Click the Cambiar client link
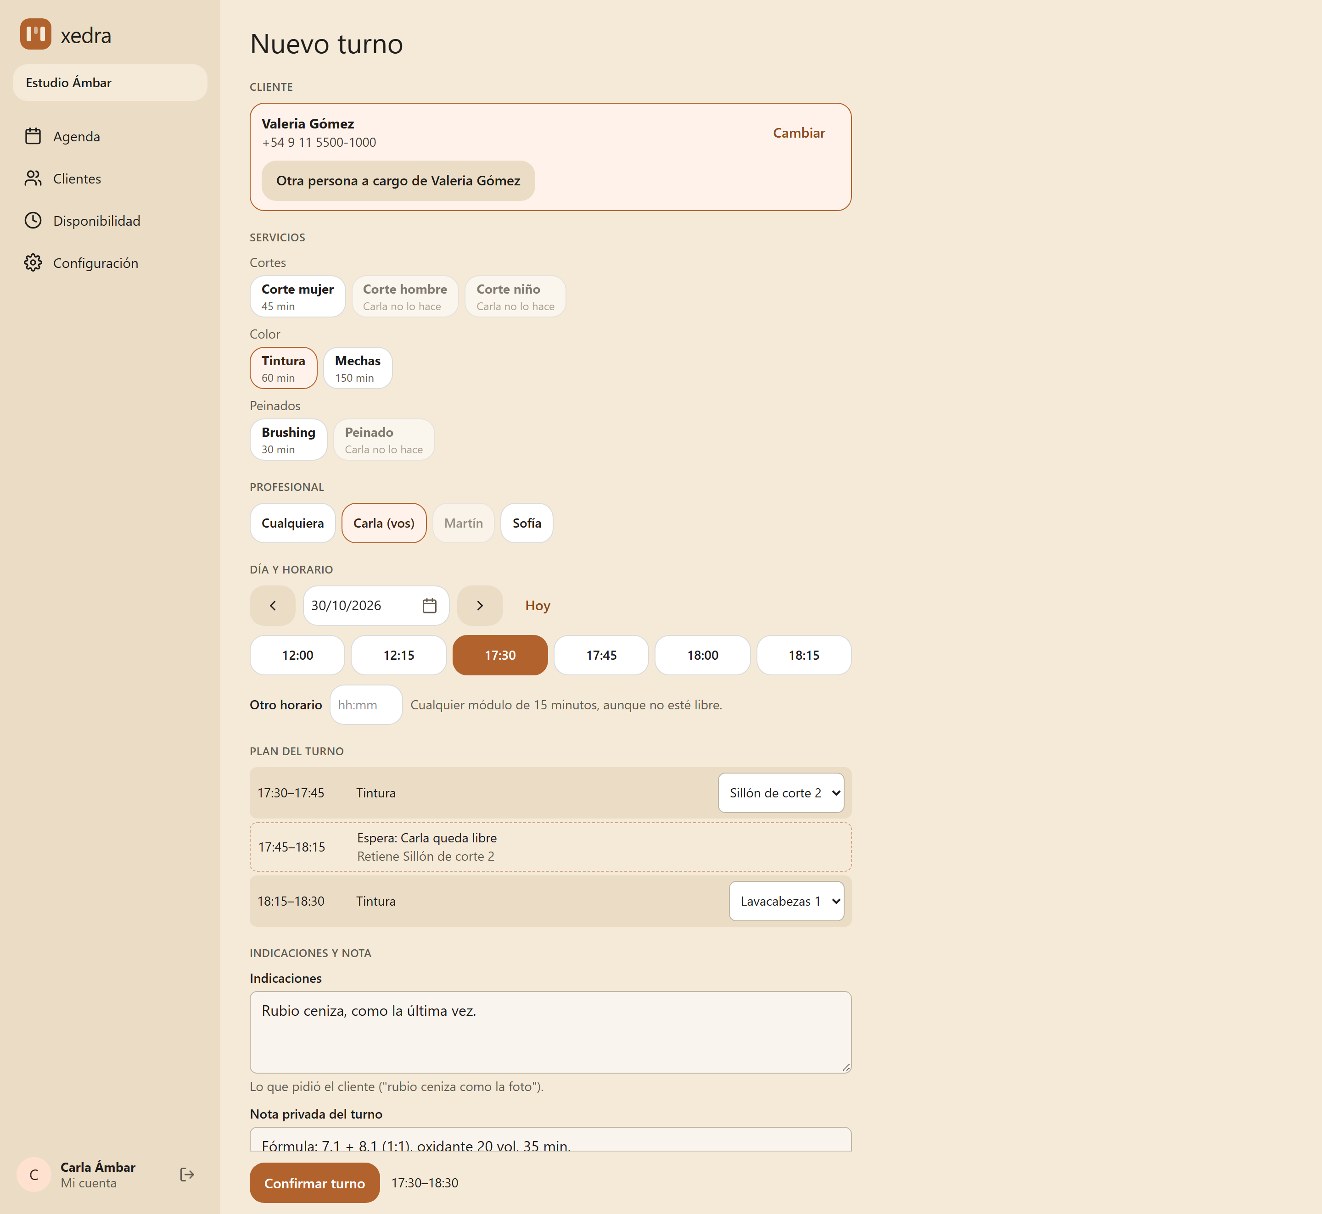The width and height of the screenshot is (1322, 1214). tap(799, 133)
